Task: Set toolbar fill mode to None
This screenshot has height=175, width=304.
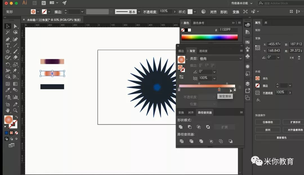Action: 16,133
